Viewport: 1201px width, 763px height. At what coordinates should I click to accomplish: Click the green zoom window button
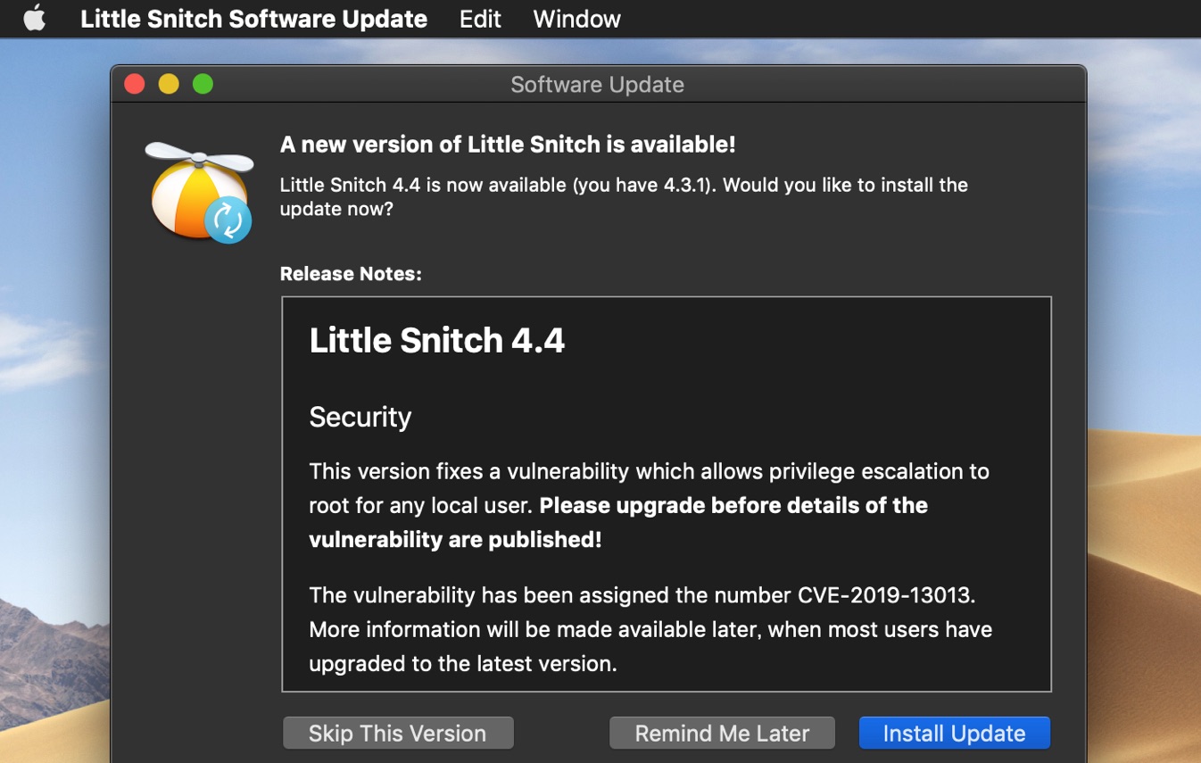point(203,84)
